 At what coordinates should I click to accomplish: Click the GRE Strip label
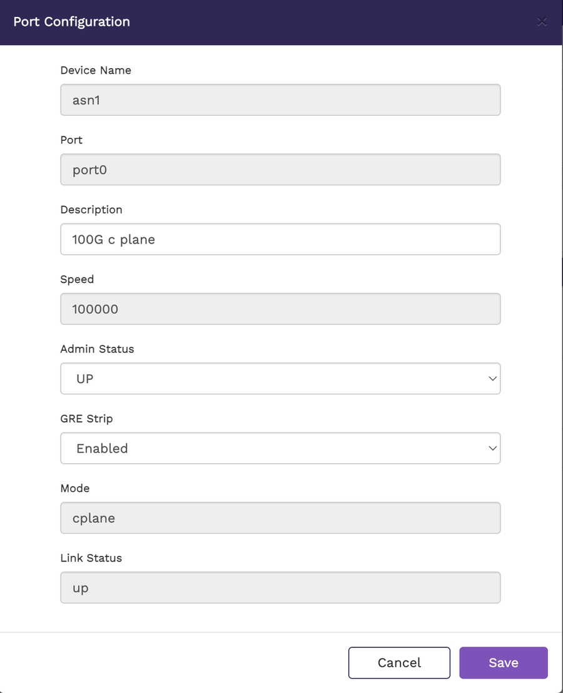[x=86, y=418]
